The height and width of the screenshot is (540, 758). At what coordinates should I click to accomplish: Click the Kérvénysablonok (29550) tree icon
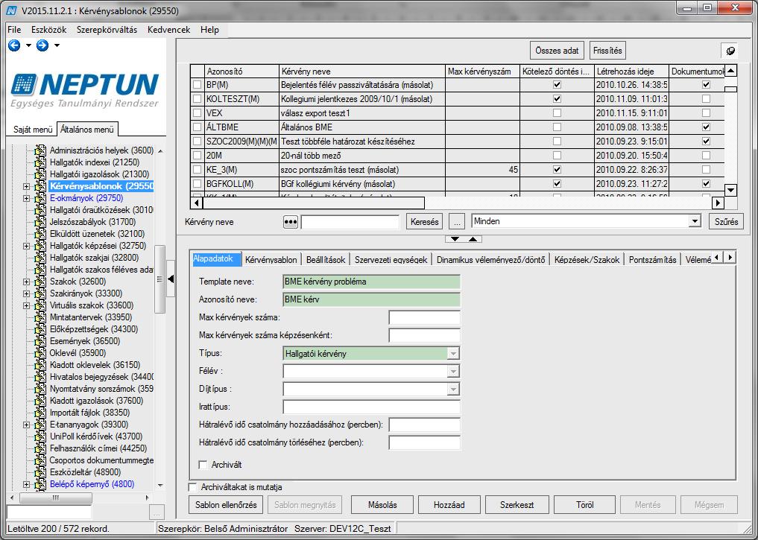41,186
